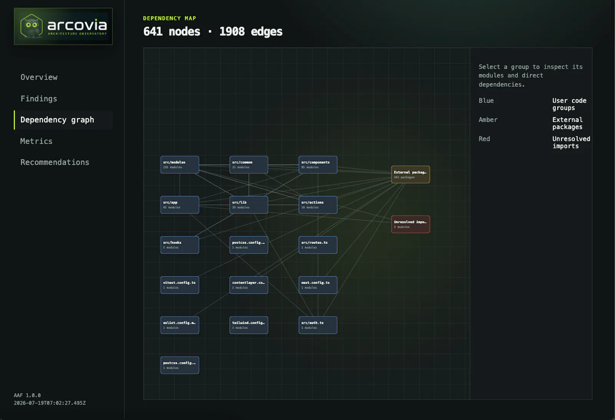Inspect the red Unresolved imports node
The height and width of the screenshot is (420, 615).
(x=411, y=224)
